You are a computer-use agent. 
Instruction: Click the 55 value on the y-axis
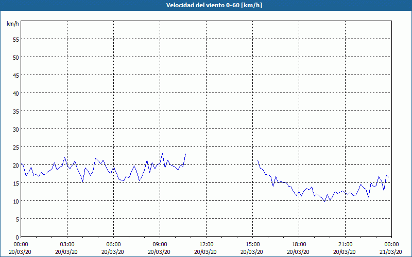click(x=16, y=39)
